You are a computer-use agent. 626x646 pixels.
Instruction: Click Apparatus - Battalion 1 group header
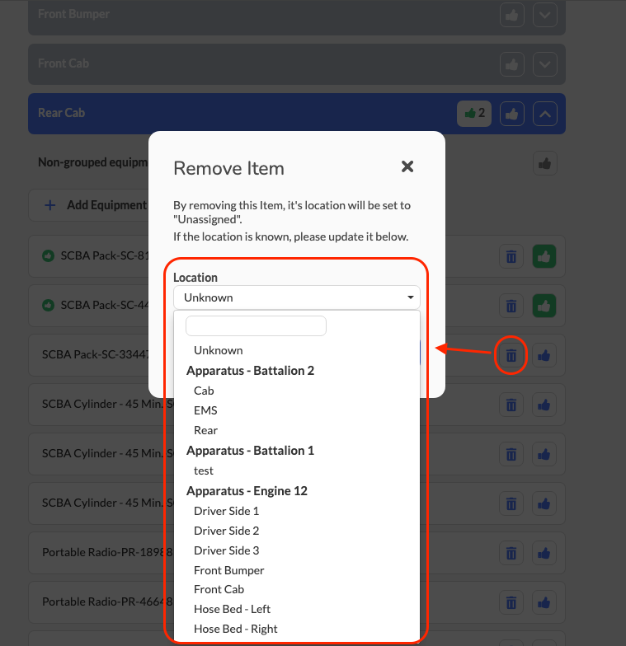click(x=250, y=450)
